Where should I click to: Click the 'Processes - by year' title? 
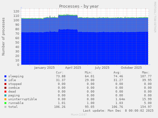point(79,6)
